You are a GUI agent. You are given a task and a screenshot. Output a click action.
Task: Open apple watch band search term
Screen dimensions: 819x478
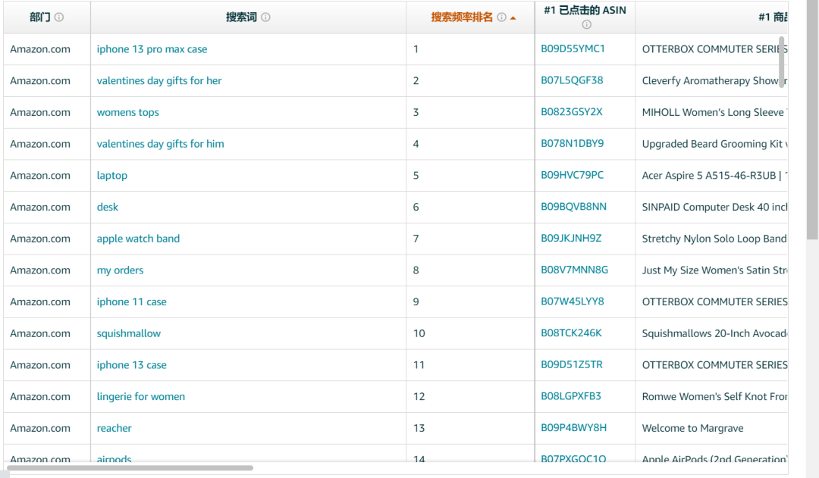(x=139, y=239)
